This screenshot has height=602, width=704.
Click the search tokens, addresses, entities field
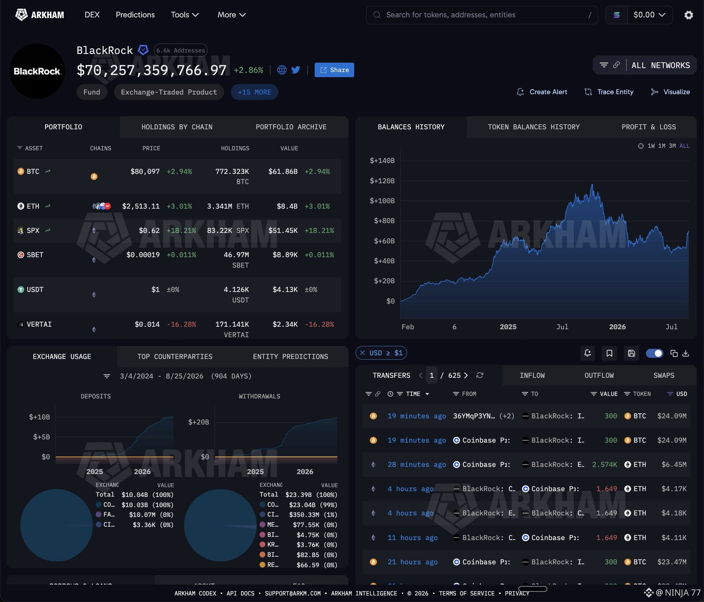point(482,15)
